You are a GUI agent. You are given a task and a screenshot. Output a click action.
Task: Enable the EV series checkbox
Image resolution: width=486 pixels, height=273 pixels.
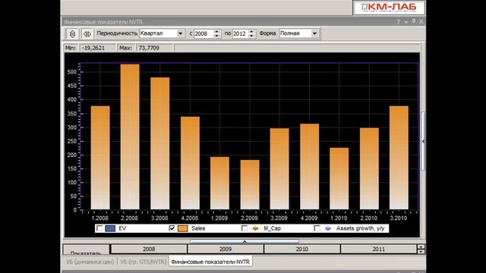point(99,228)
